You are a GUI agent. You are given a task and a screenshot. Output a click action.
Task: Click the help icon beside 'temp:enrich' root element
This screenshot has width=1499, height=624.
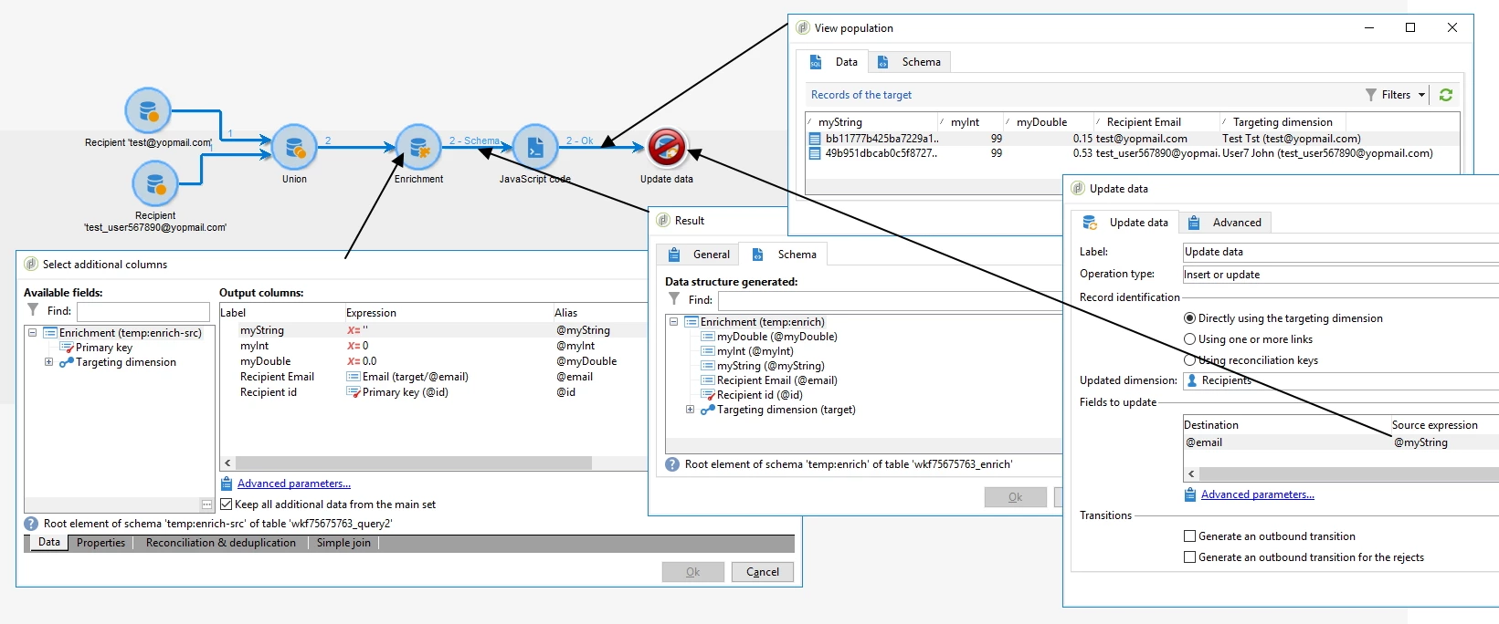pyautogui.click(x=672, y=464)
